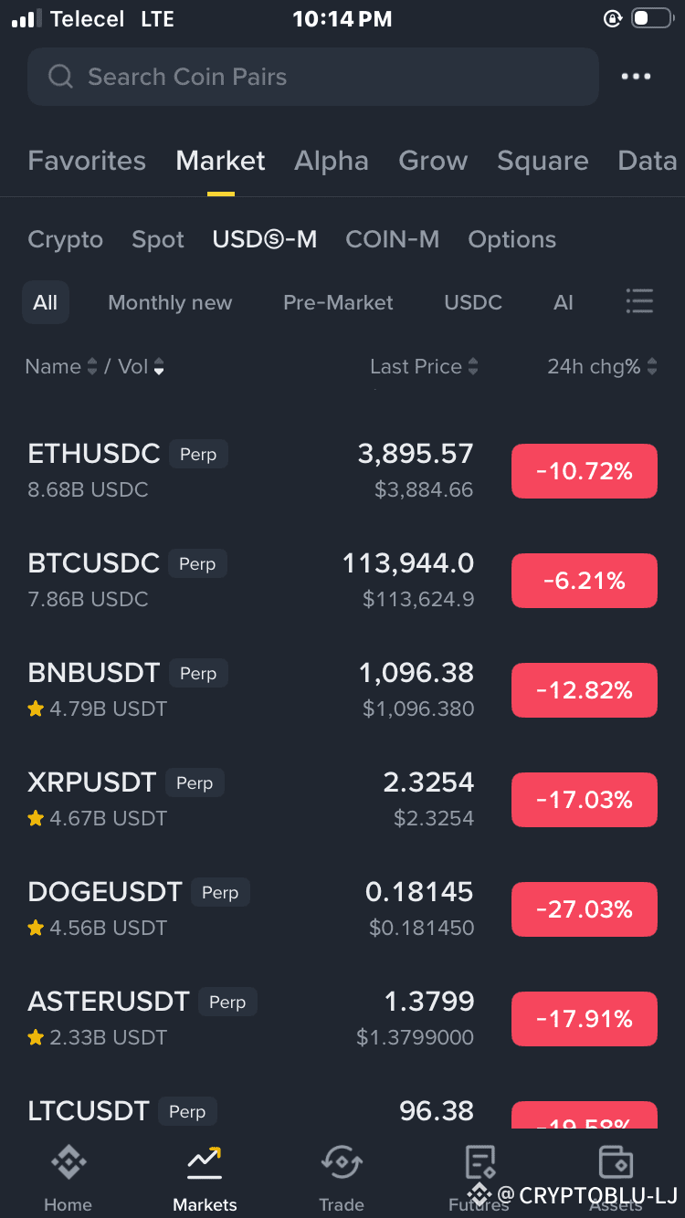Switch to the Favorites tab
Viewport: 685px width, 1218px height.
point(87,161)
